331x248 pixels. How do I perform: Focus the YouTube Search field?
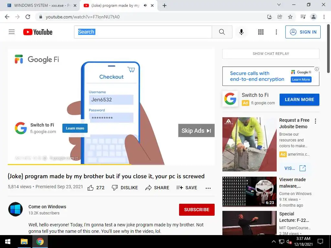[x=143, y=32]
